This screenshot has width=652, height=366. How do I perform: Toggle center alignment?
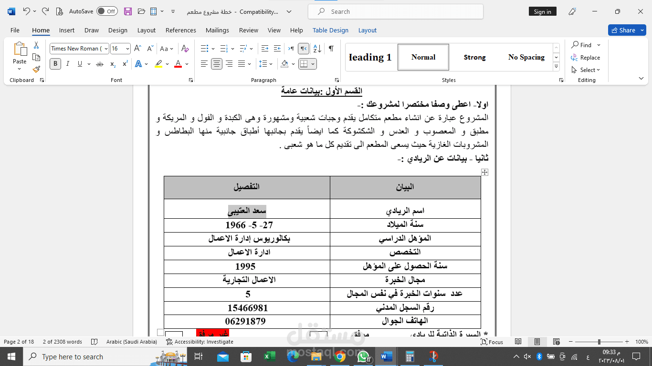pyautogui.click(x=217, y=64)
